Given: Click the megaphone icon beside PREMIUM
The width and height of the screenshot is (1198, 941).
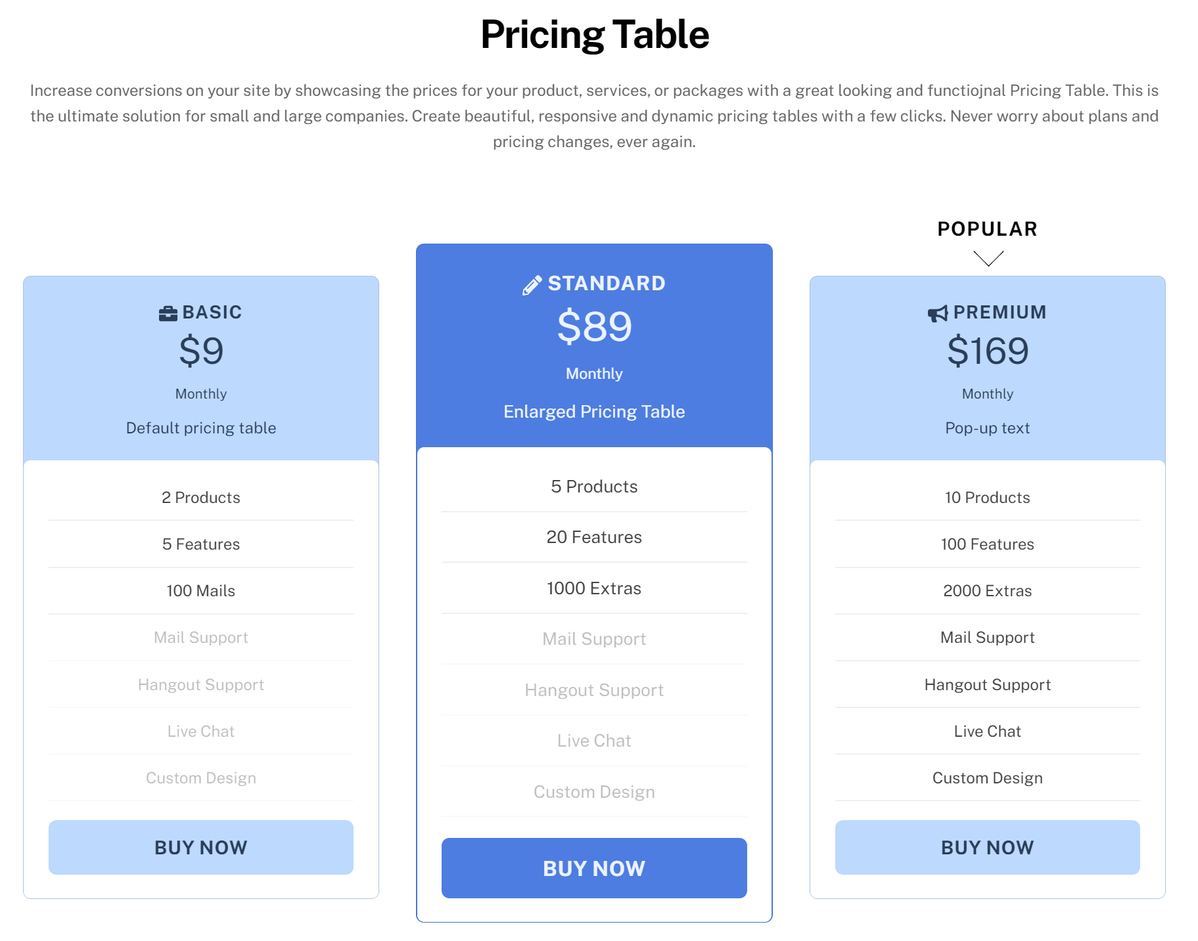Looking at the screenshot, I should pyautogui.click(x=938, y=313).
